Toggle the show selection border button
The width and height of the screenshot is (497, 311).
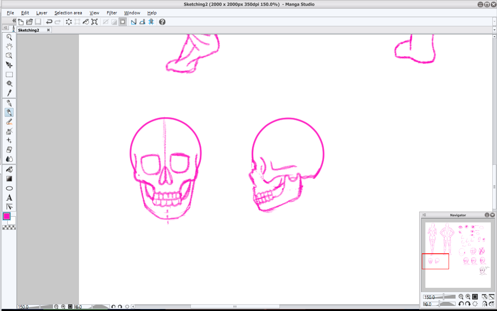click(123, 22)
